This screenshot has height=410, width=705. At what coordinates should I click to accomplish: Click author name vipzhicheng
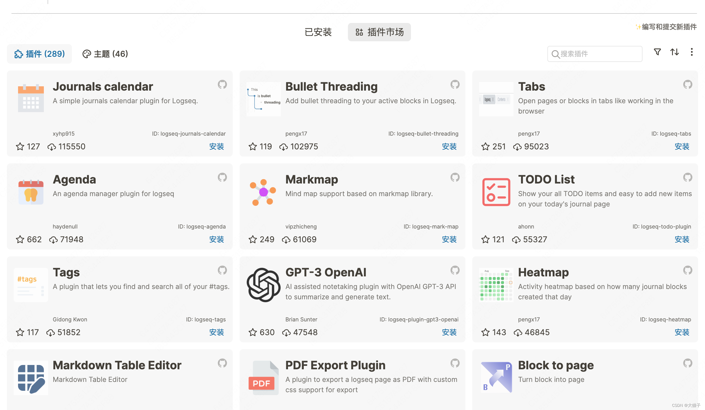click(301, 227)
